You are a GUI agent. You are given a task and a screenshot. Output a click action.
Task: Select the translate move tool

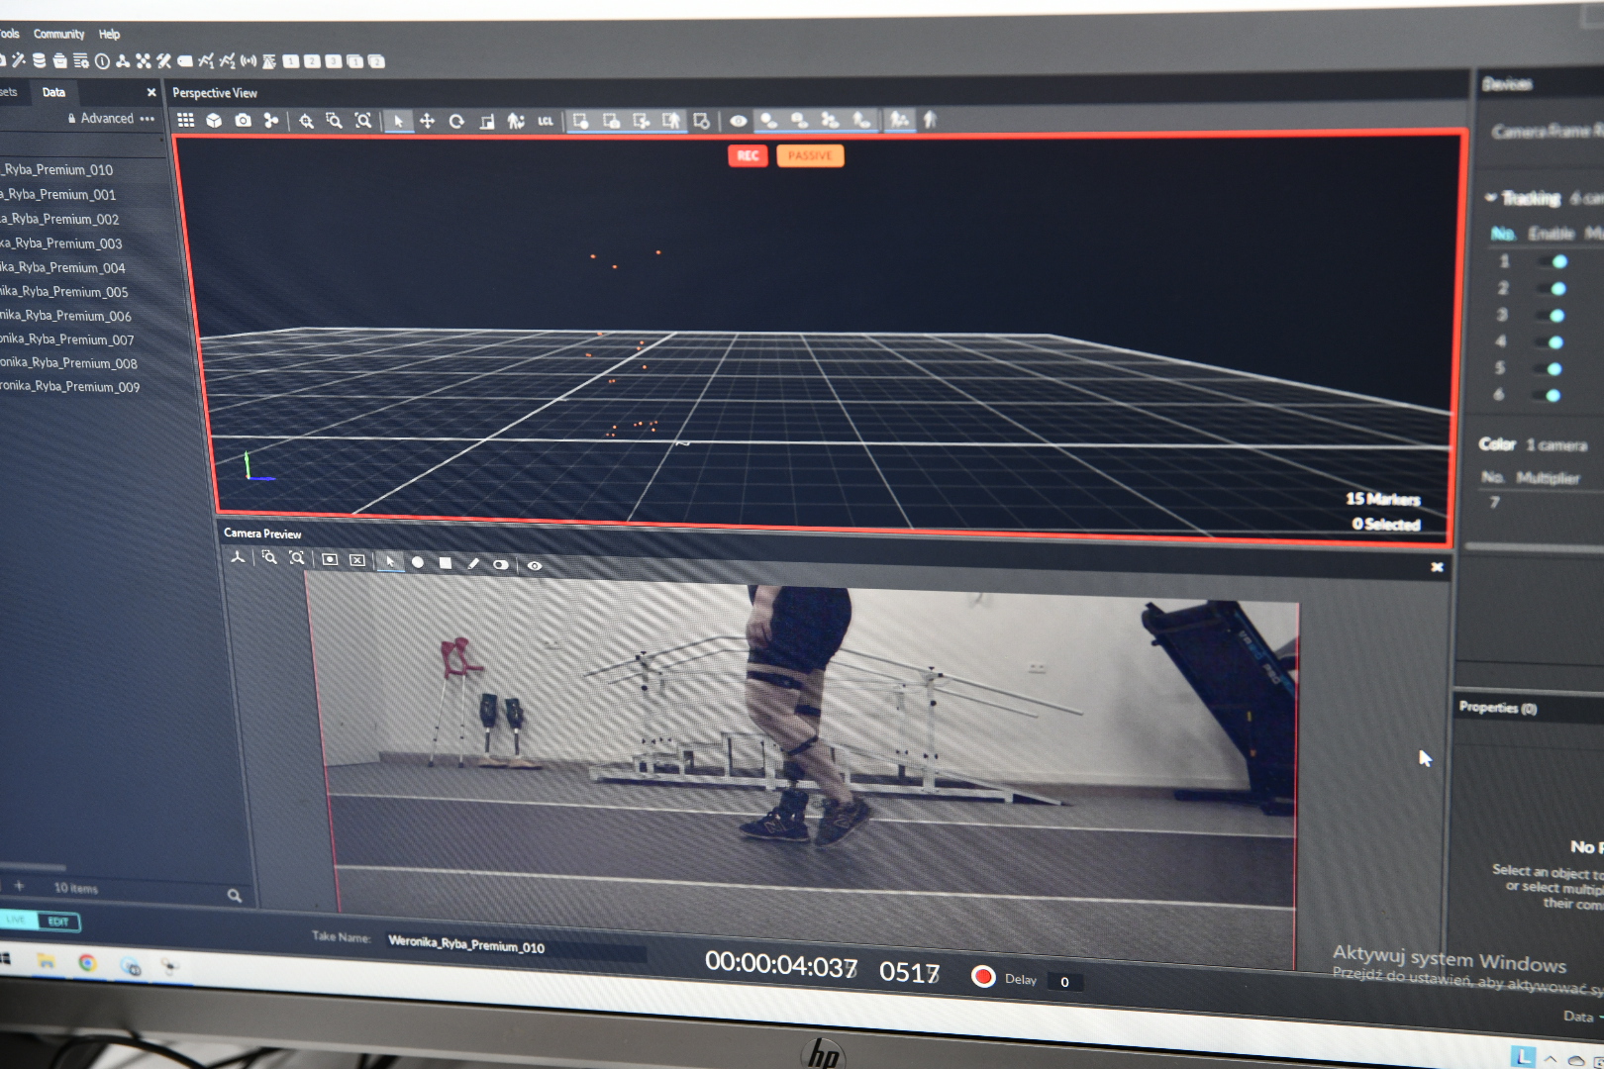[x=427, y=121]
